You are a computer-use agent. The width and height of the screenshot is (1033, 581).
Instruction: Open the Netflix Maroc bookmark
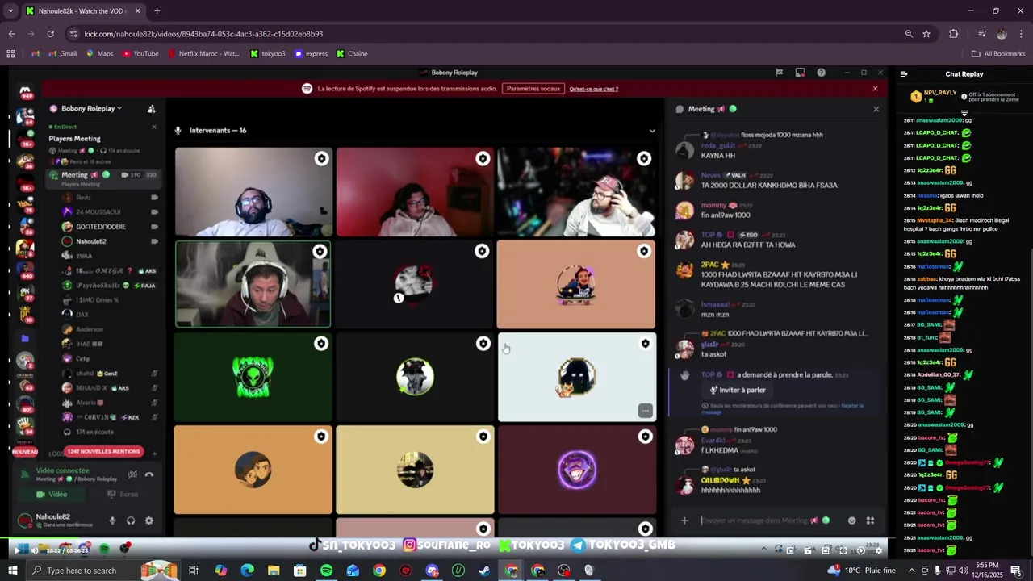(203, 54)
